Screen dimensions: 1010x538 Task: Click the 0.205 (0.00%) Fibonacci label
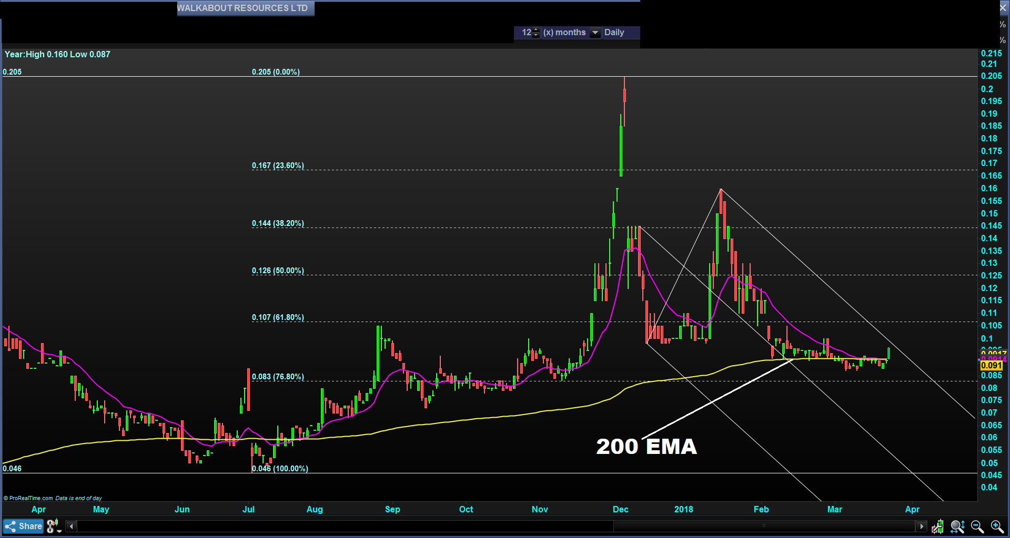click(276, 72)
